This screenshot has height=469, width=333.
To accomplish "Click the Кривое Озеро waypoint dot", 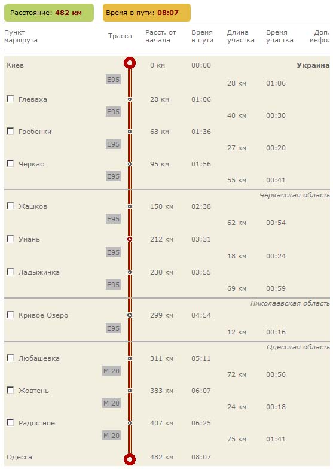I will (x=130, y=315).
